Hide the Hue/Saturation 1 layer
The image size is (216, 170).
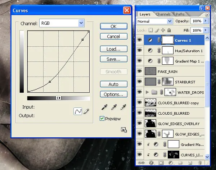pyautogui.click(x=140, y=50)
